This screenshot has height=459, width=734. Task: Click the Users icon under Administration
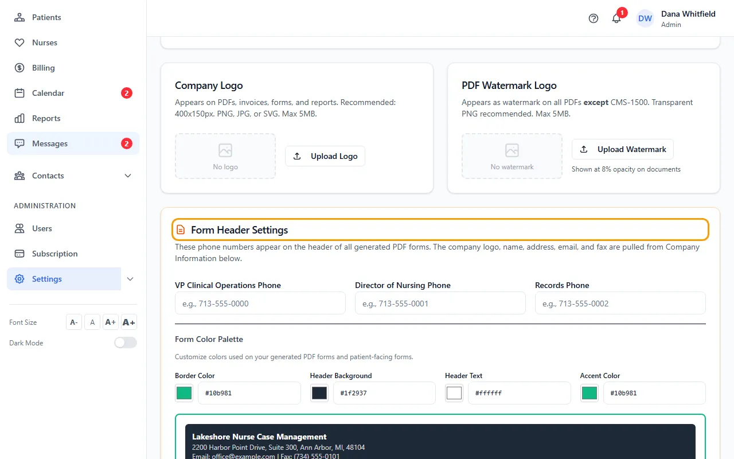tap(19, 228)
